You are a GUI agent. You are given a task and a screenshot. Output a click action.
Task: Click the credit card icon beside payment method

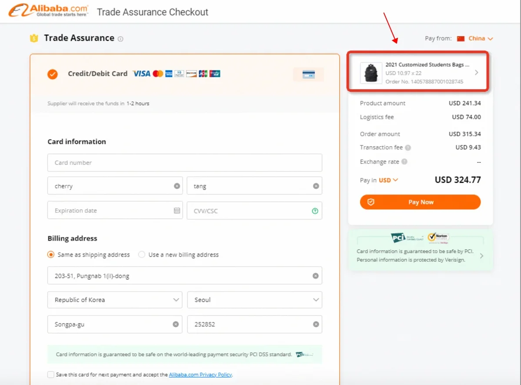tap(308, 74)
